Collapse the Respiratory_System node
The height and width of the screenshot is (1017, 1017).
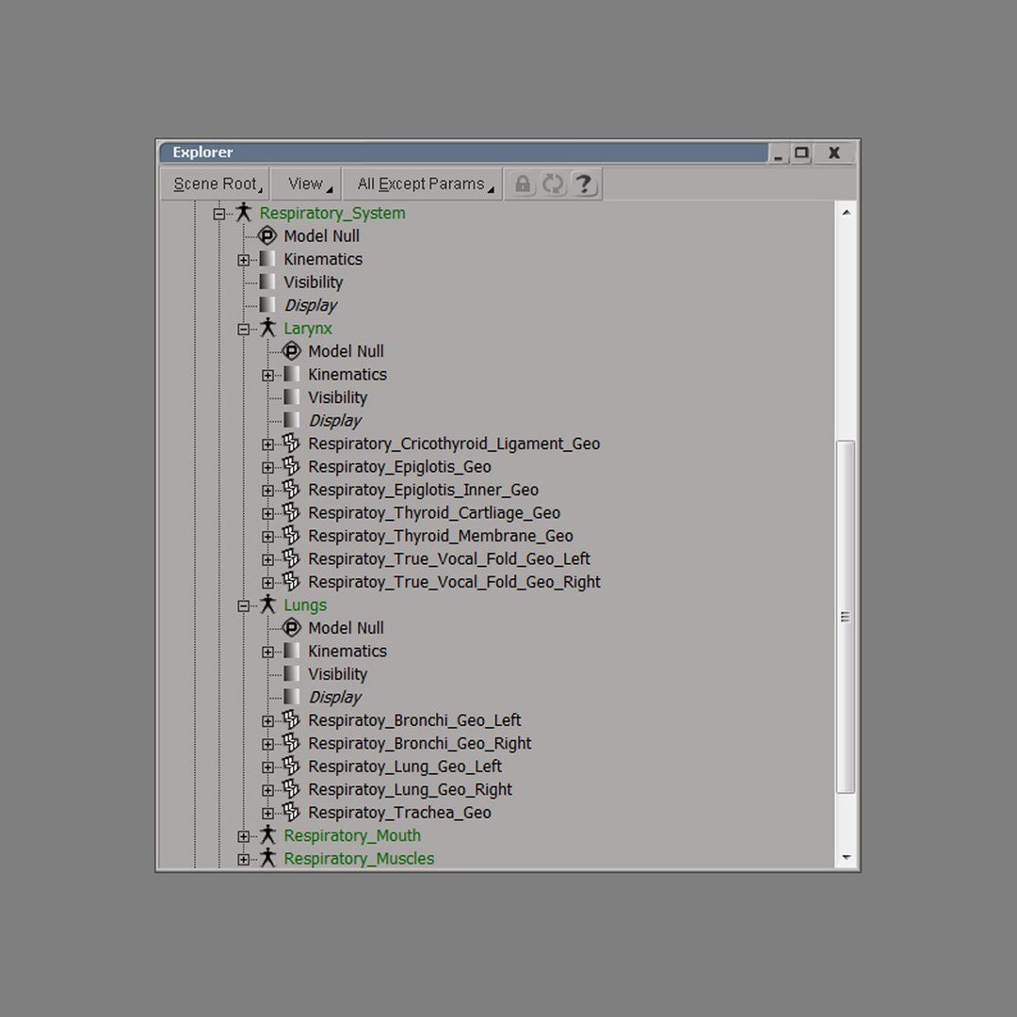[219, 214]
